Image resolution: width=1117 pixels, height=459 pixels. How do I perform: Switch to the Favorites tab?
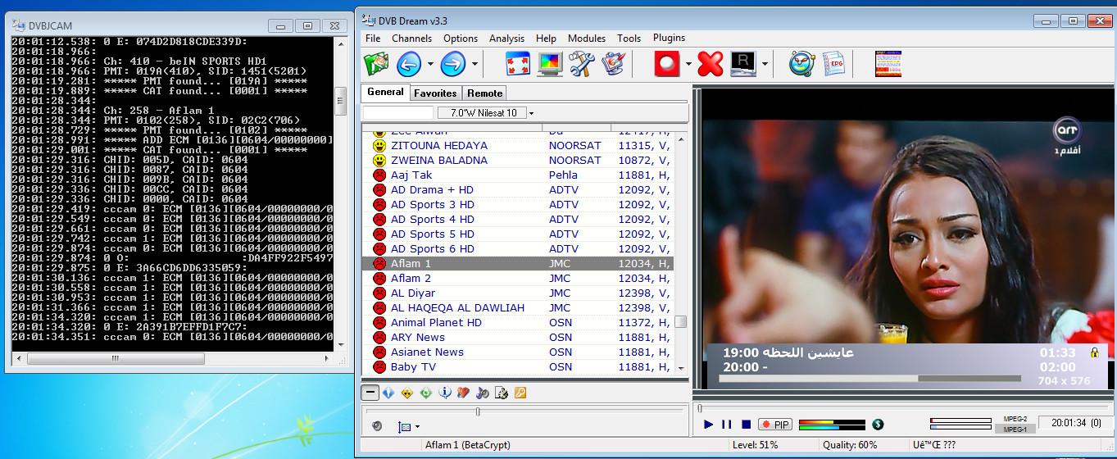pyautogui.click(x=435, y=93)
